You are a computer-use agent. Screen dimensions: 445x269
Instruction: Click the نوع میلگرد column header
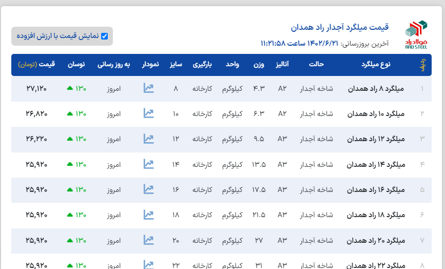pos(378,65)
